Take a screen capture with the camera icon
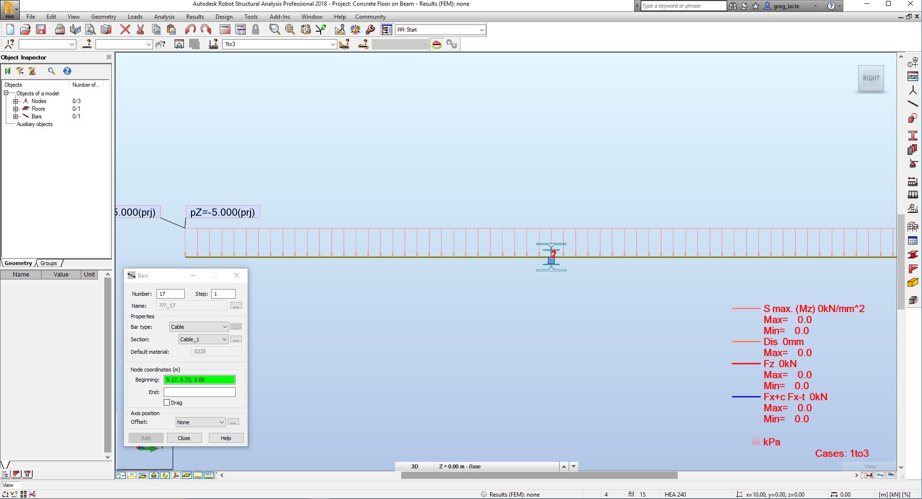This screenshot has height=499, width=922. point(106,29)
